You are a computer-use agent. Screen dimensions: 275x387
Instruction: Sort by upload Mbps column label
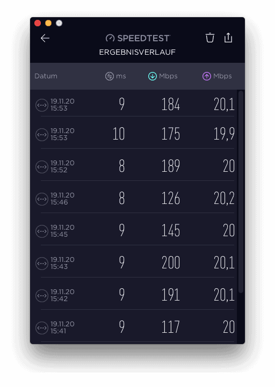222,76
